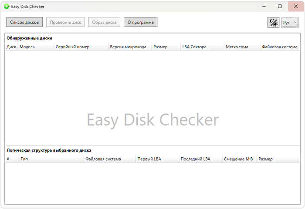Click the Размер header in disks list
This screenshot has height=209, width=305.
pos(166,47)
